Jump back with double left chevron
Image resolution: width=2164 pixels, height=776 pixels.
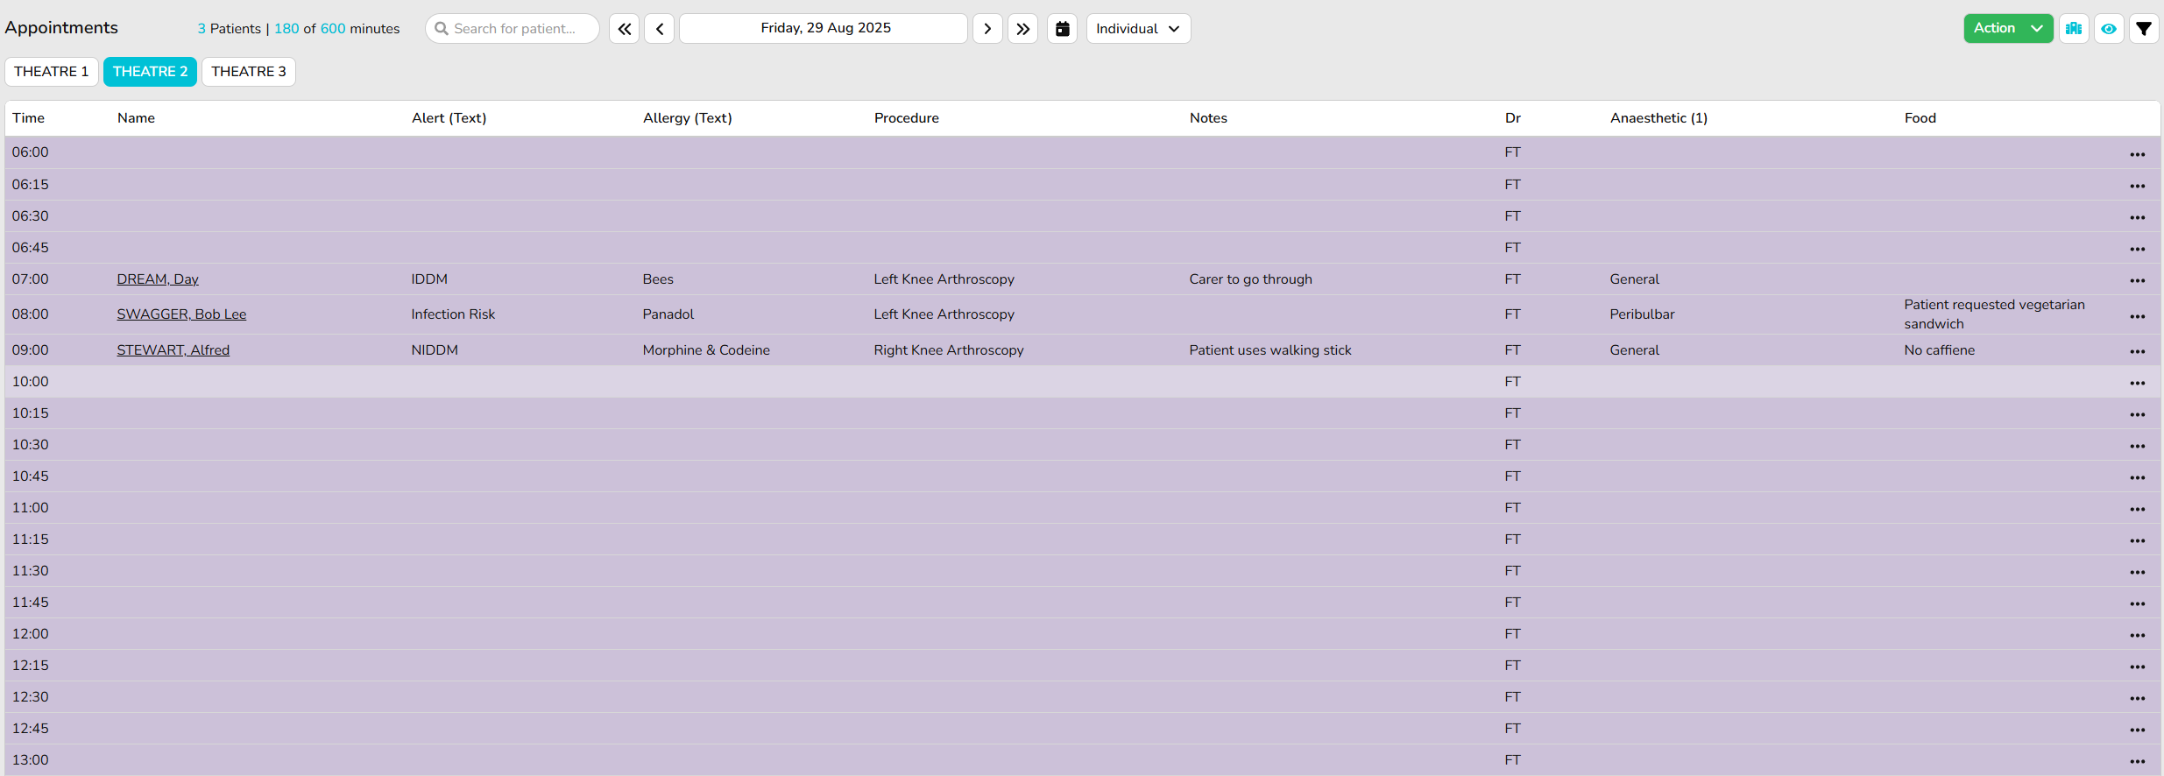pos(624,29)
